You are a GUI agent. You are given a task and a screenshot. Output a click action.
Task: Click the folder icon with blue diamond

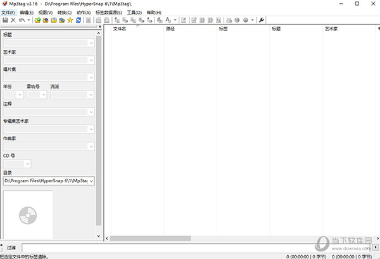[46, 20]
